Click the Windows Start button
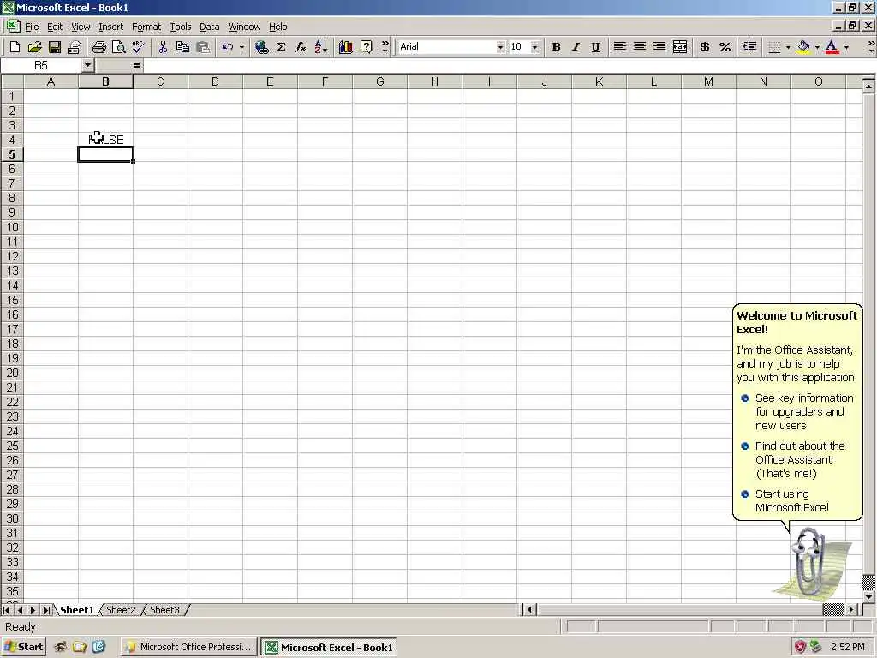Viewport: 877px width, 658px height. pyautogui.click(x=23, y=647)
